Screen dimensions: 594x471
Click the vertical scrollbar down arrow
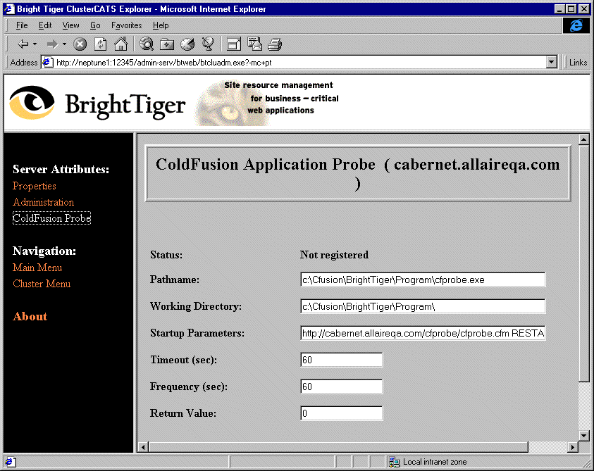[583, 435]
